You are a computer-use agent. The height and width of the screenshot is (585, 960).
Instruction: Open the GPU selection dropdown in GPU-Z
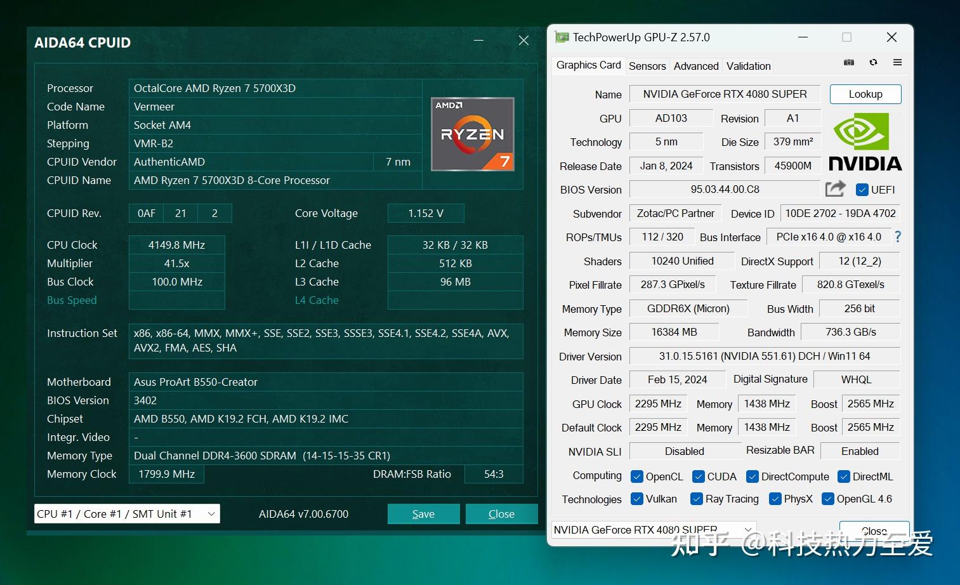654,530
